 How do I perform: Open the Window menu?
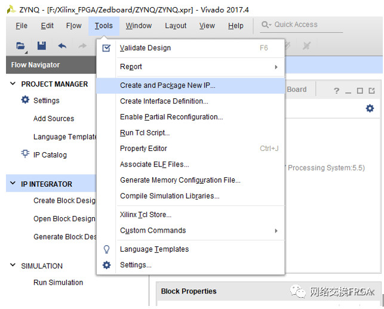tap(139, 26)
